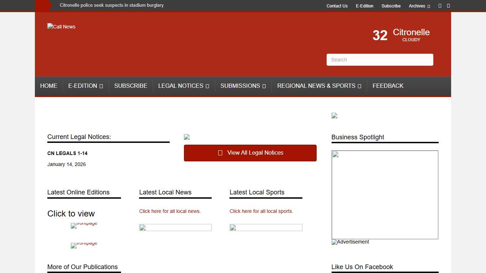Screen dimensions: 486x273
Task: Expand the Archives dropdown in top bar
Action: [x=419, y=6]
